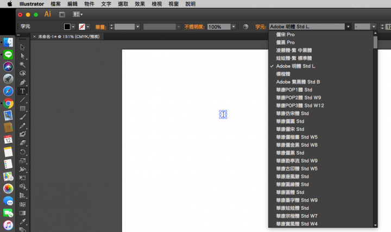Collapse the font family dropdown arrow
Image resolution: width=391 pixels, height=232 pixels.
click(x=348, y=27)
